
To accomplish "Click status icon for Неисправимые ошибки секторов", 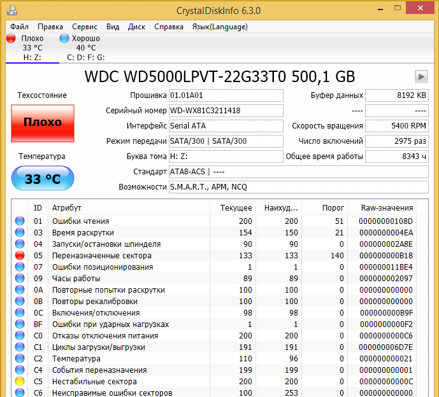I will coord(20,393).
